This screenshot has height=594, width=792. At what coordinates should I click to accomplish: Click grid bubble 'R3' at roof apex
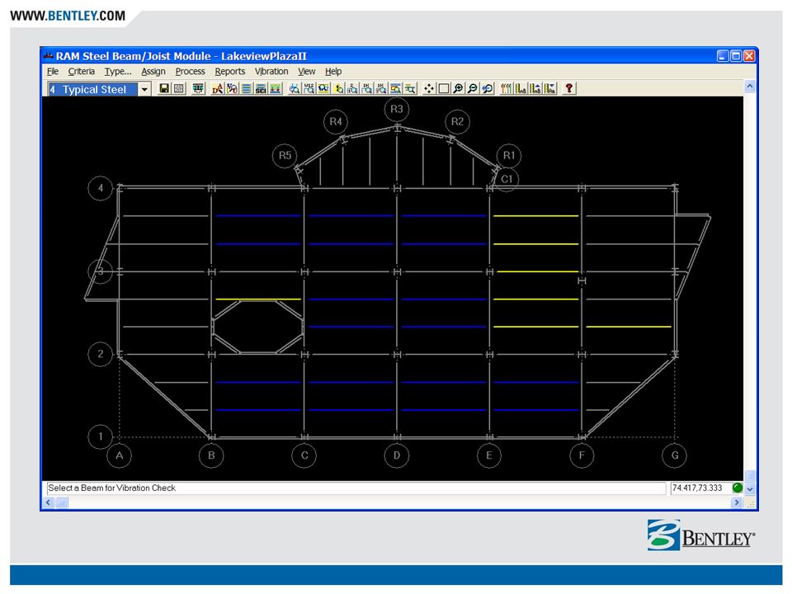(397, 109)
